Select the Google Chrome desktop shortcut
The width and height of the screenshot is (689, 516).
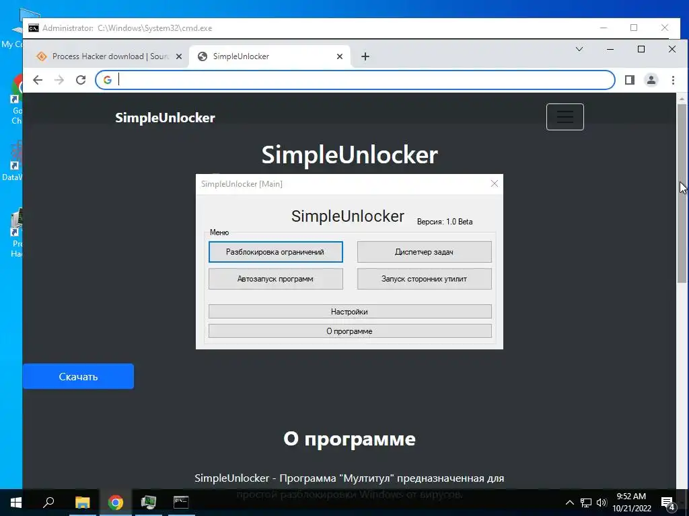[17, 100]
